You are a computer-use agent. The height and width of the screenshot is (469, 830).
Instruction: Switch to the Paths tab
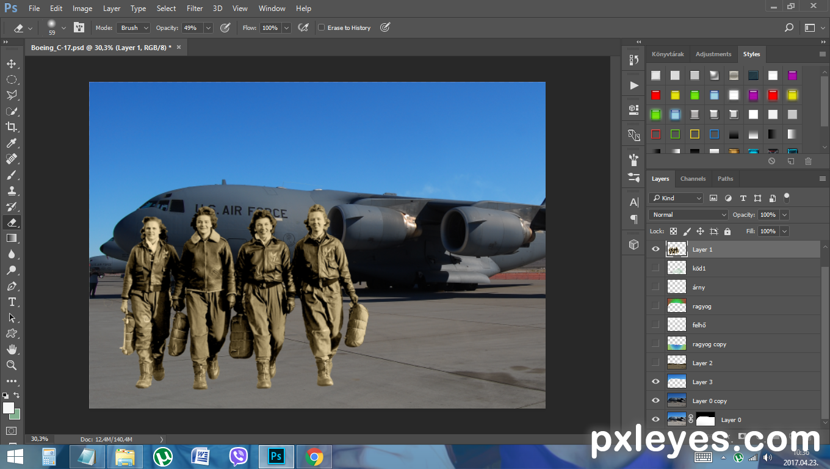click(x=725, y=179)
